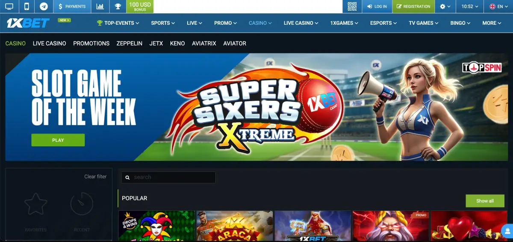Click the TopSpin provider logo
The height and width of the screenshot is (242, 513).
pos(481,67)
